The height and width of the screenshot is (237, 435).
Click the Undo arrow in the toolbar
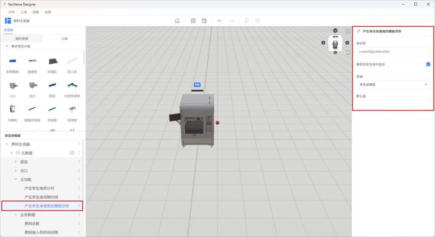point(220,21)
